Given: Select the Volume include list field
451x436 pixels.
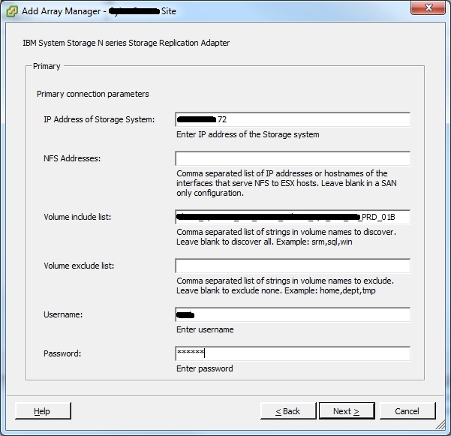Looking at the screenshot, I should (293, 217).
